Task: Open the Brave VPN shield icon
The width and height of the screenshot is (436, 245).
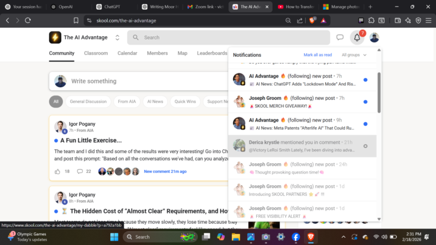Action: [x=418, y=21]
